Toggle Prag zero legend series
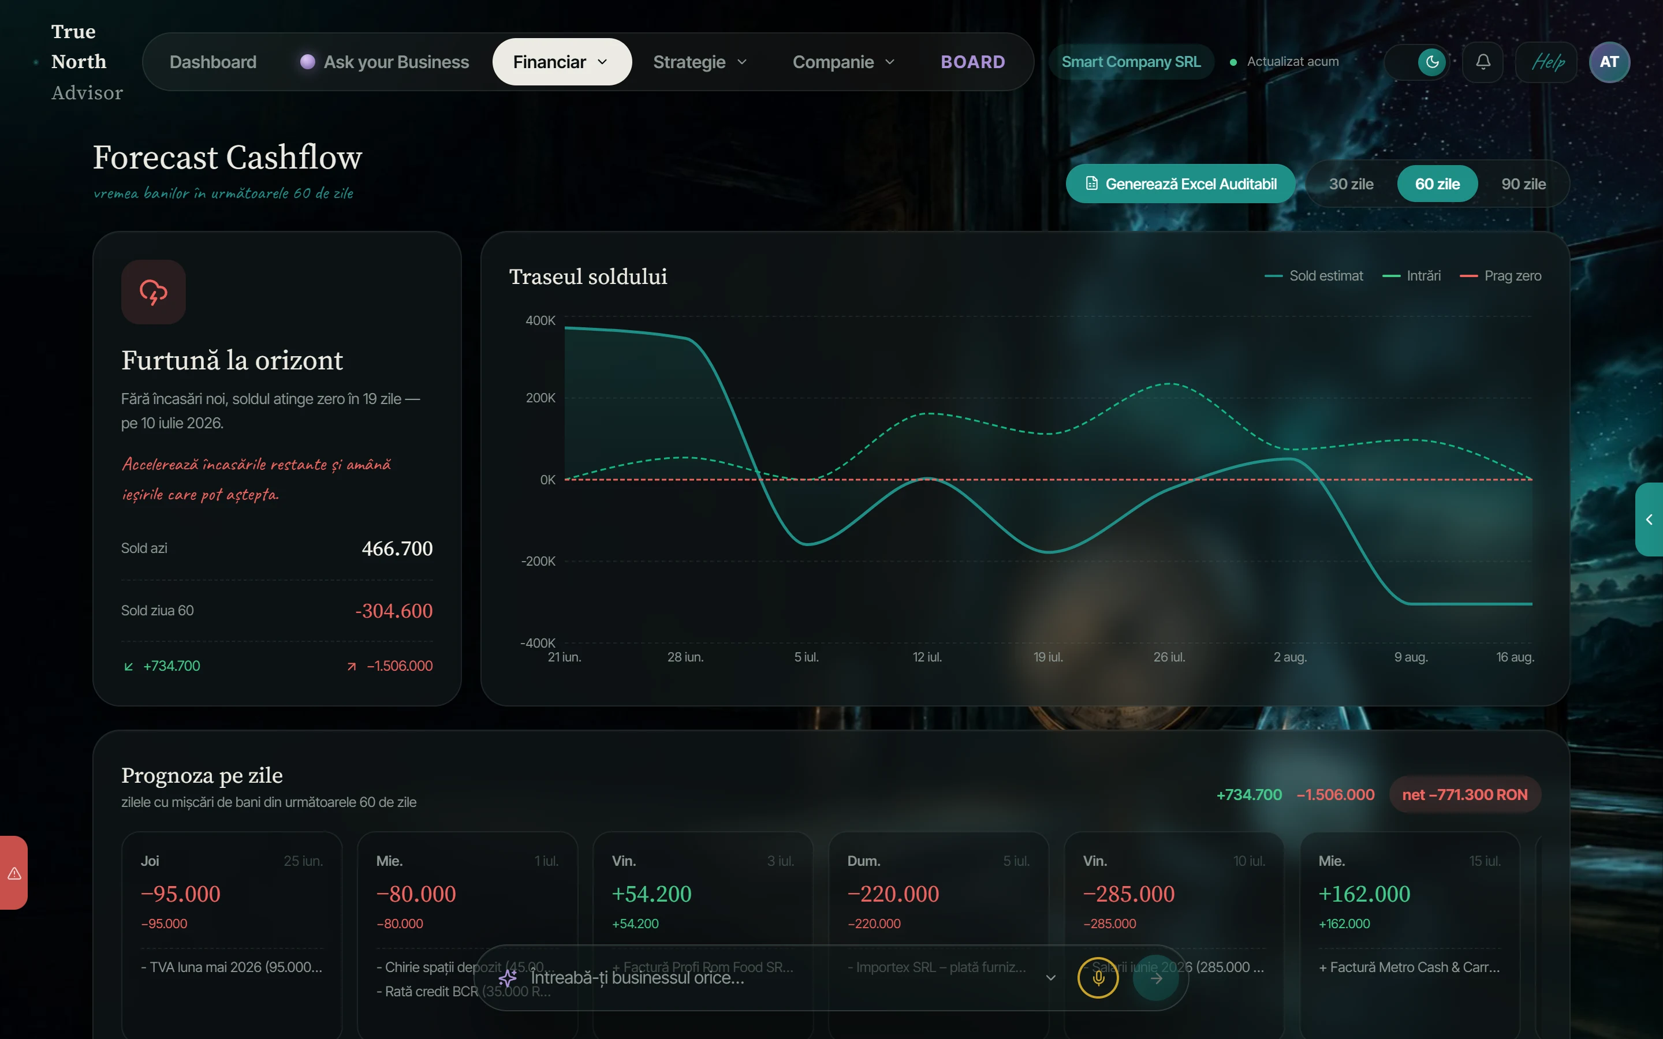Viewport: 1663px width, 1039px height. tap(1500, 275)
